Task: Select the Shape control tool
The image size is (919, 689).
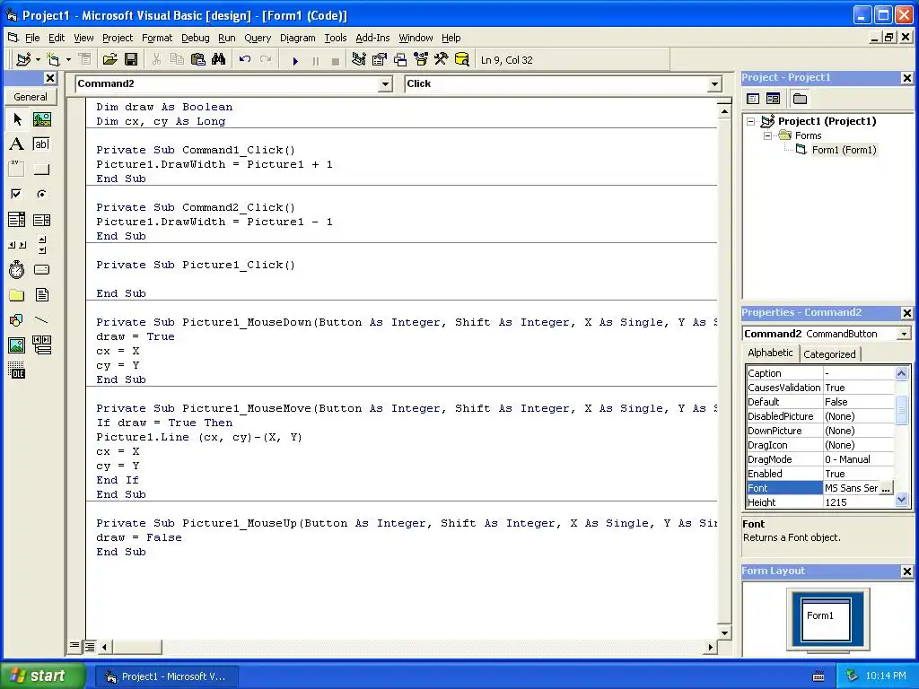Action: click(x=17, y=320)
